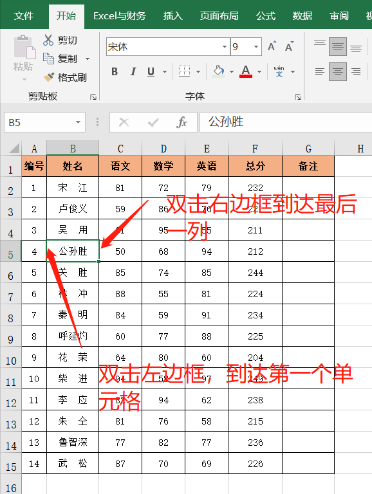This screenshot has width=372, height=494.
Task: Increase font size with the larger A icon
Action: pyautogui.click(x=272, y=46)
